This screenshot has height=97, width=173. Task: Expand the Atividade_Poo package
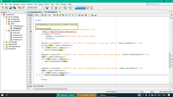[7, 19]
